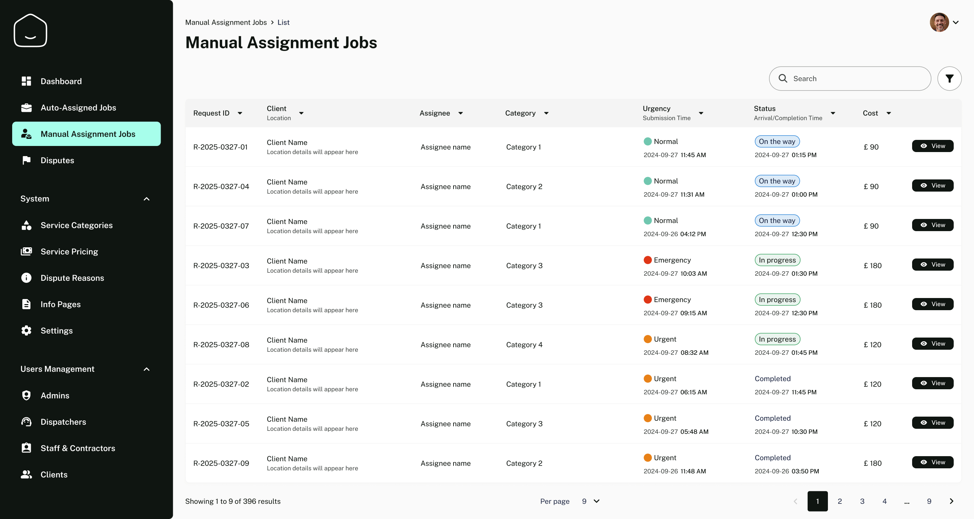Collapse the System section chevron
The image size is (974, 519).
(x=147, y=199)
